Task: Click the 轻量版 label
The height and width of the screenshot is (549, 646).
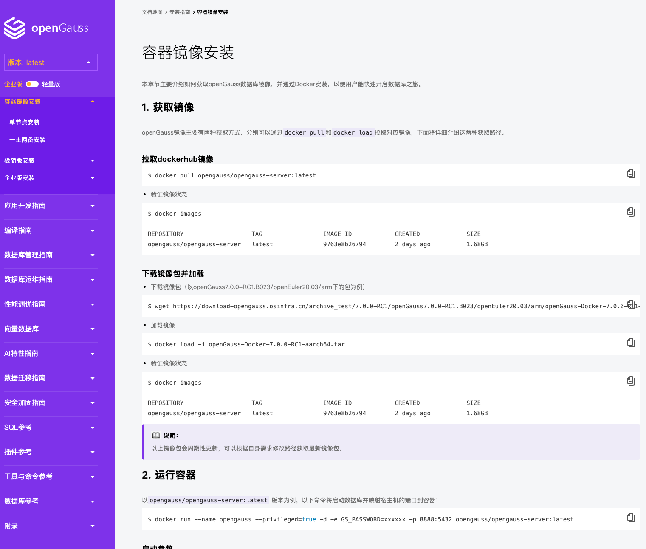Action: (51, 84)
